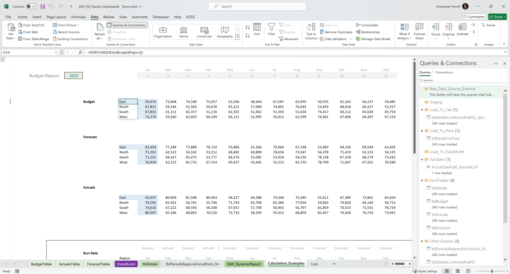Toggle the Queries & Connections pane
Screen dimensions: 510x274
127,25
